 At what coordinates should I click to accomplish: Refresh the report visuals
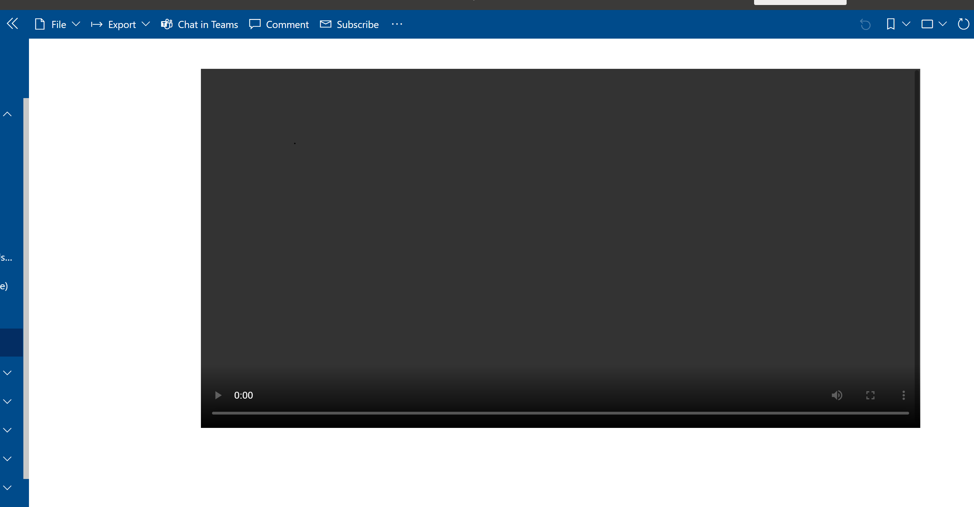pos(963,24)
